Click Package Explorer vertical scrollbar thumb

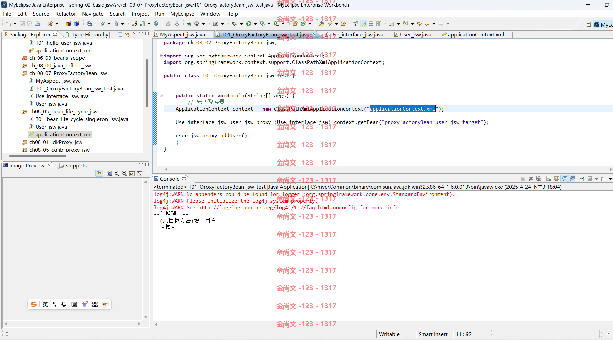tap(146, 83)
